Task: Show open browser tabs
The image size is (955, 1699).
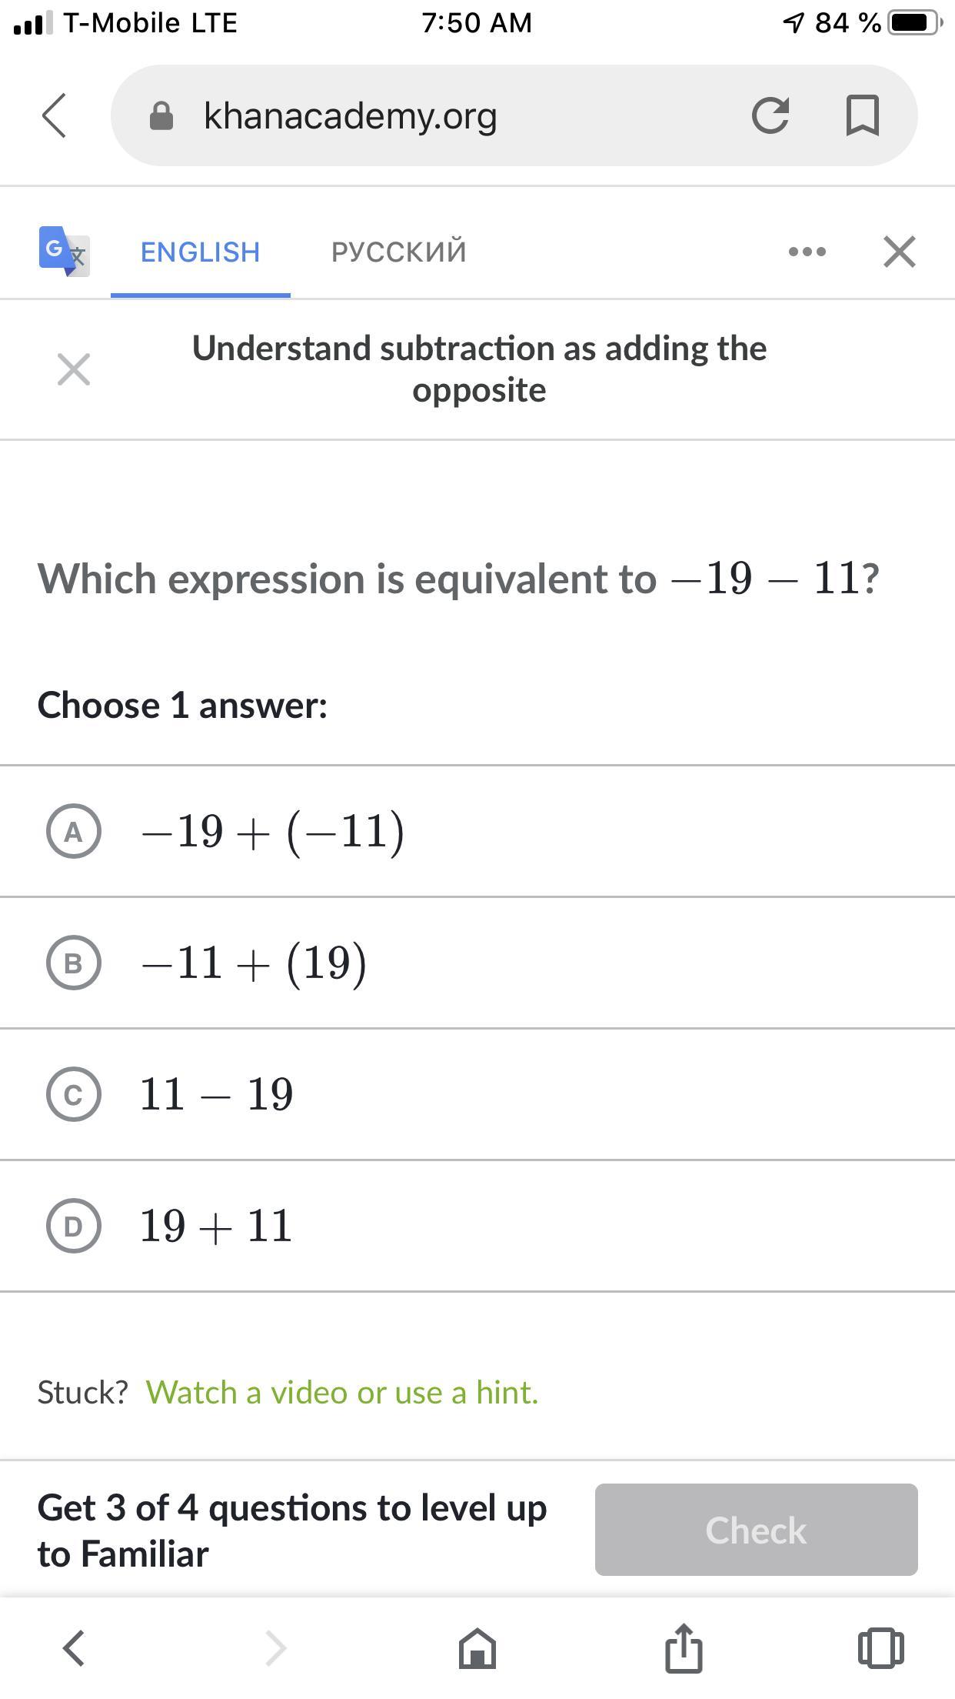Action: click(x=880, y=1648)
